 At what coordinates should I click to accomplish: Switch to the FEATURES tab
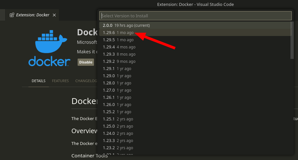click(60, 81)
